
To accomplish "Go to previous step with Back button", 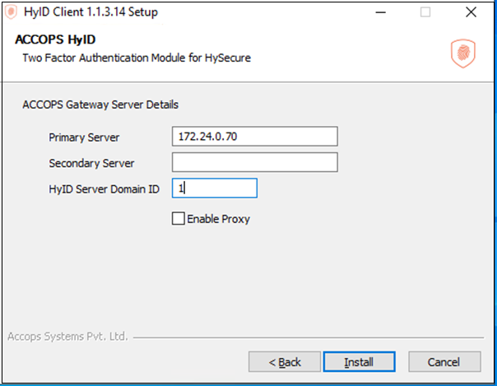I will [x=285, y=361].
